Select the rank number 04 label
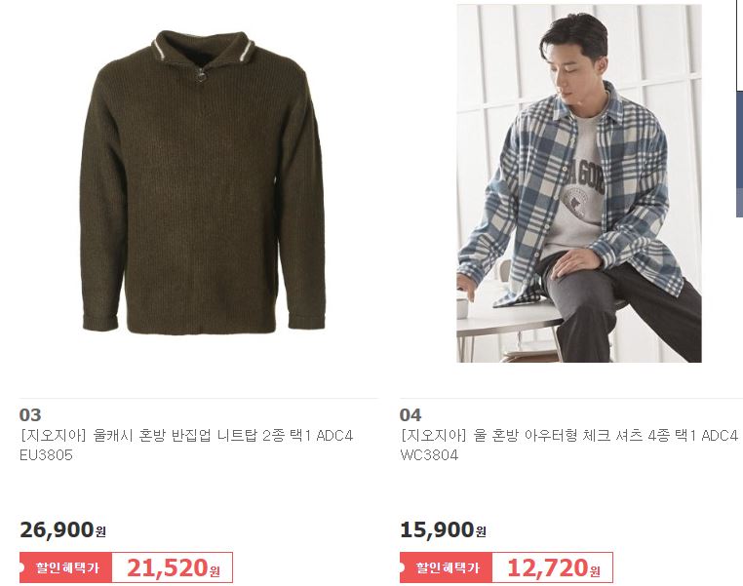This screenshot has width=743, height=586. [x=411, y=415]
